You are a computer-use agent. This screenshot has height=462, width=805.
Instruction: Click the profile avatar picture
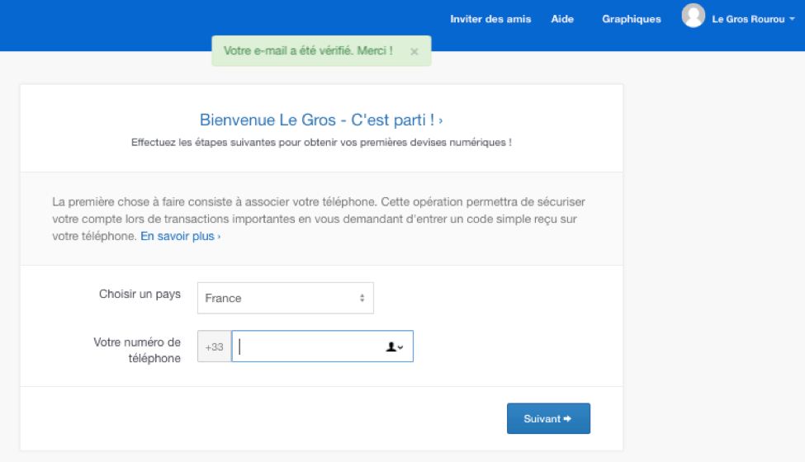[x=694, y=16]
